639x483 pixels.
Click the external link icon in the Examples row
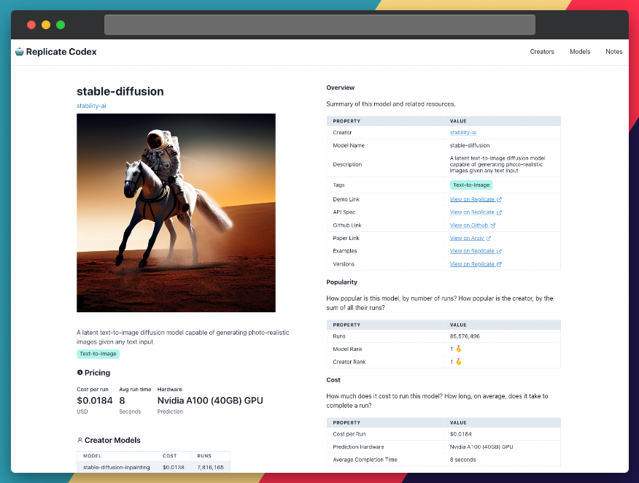click(499, 252)
